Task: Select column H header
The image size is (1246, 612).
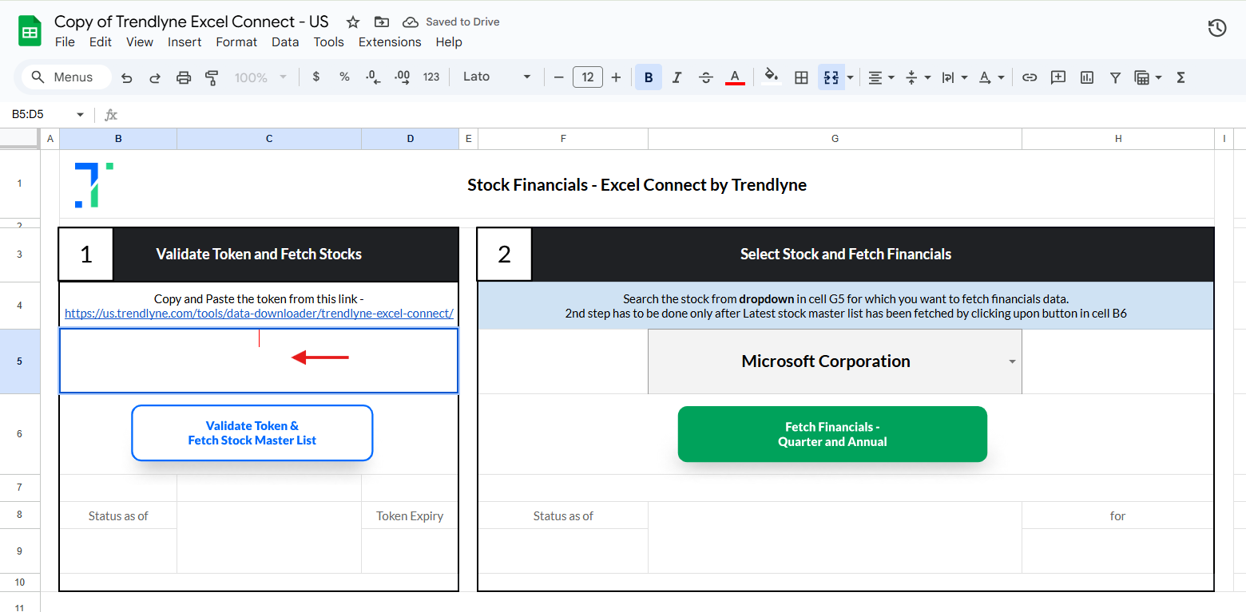Action: tap(1118, 139)
